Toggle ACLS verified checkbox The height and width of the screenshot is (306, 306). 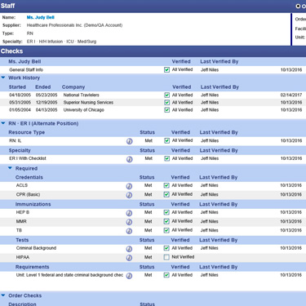166,185
